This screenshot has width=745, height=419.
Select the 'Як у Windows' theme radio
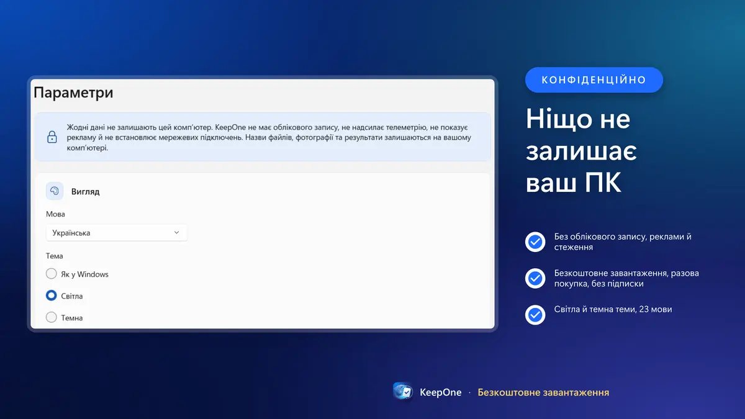click(52, 274)
